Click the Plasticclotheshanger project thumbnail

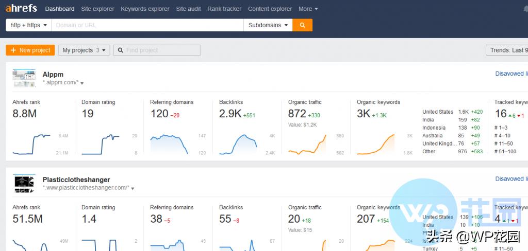(24, 184)
